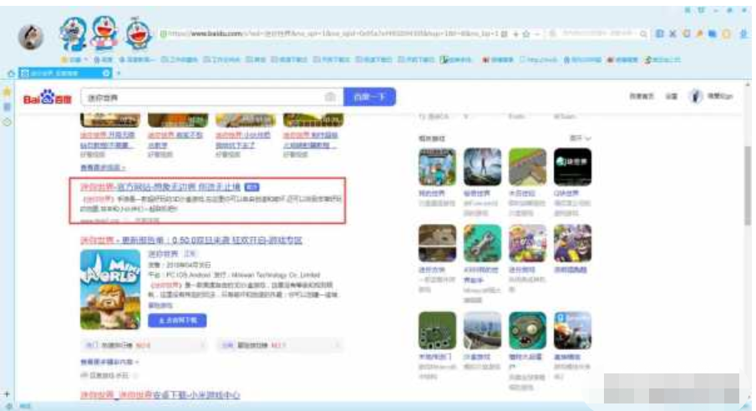Click the browser profile avatar at top left
This screenshot has height=411, width=756.
tap(33, 36)
